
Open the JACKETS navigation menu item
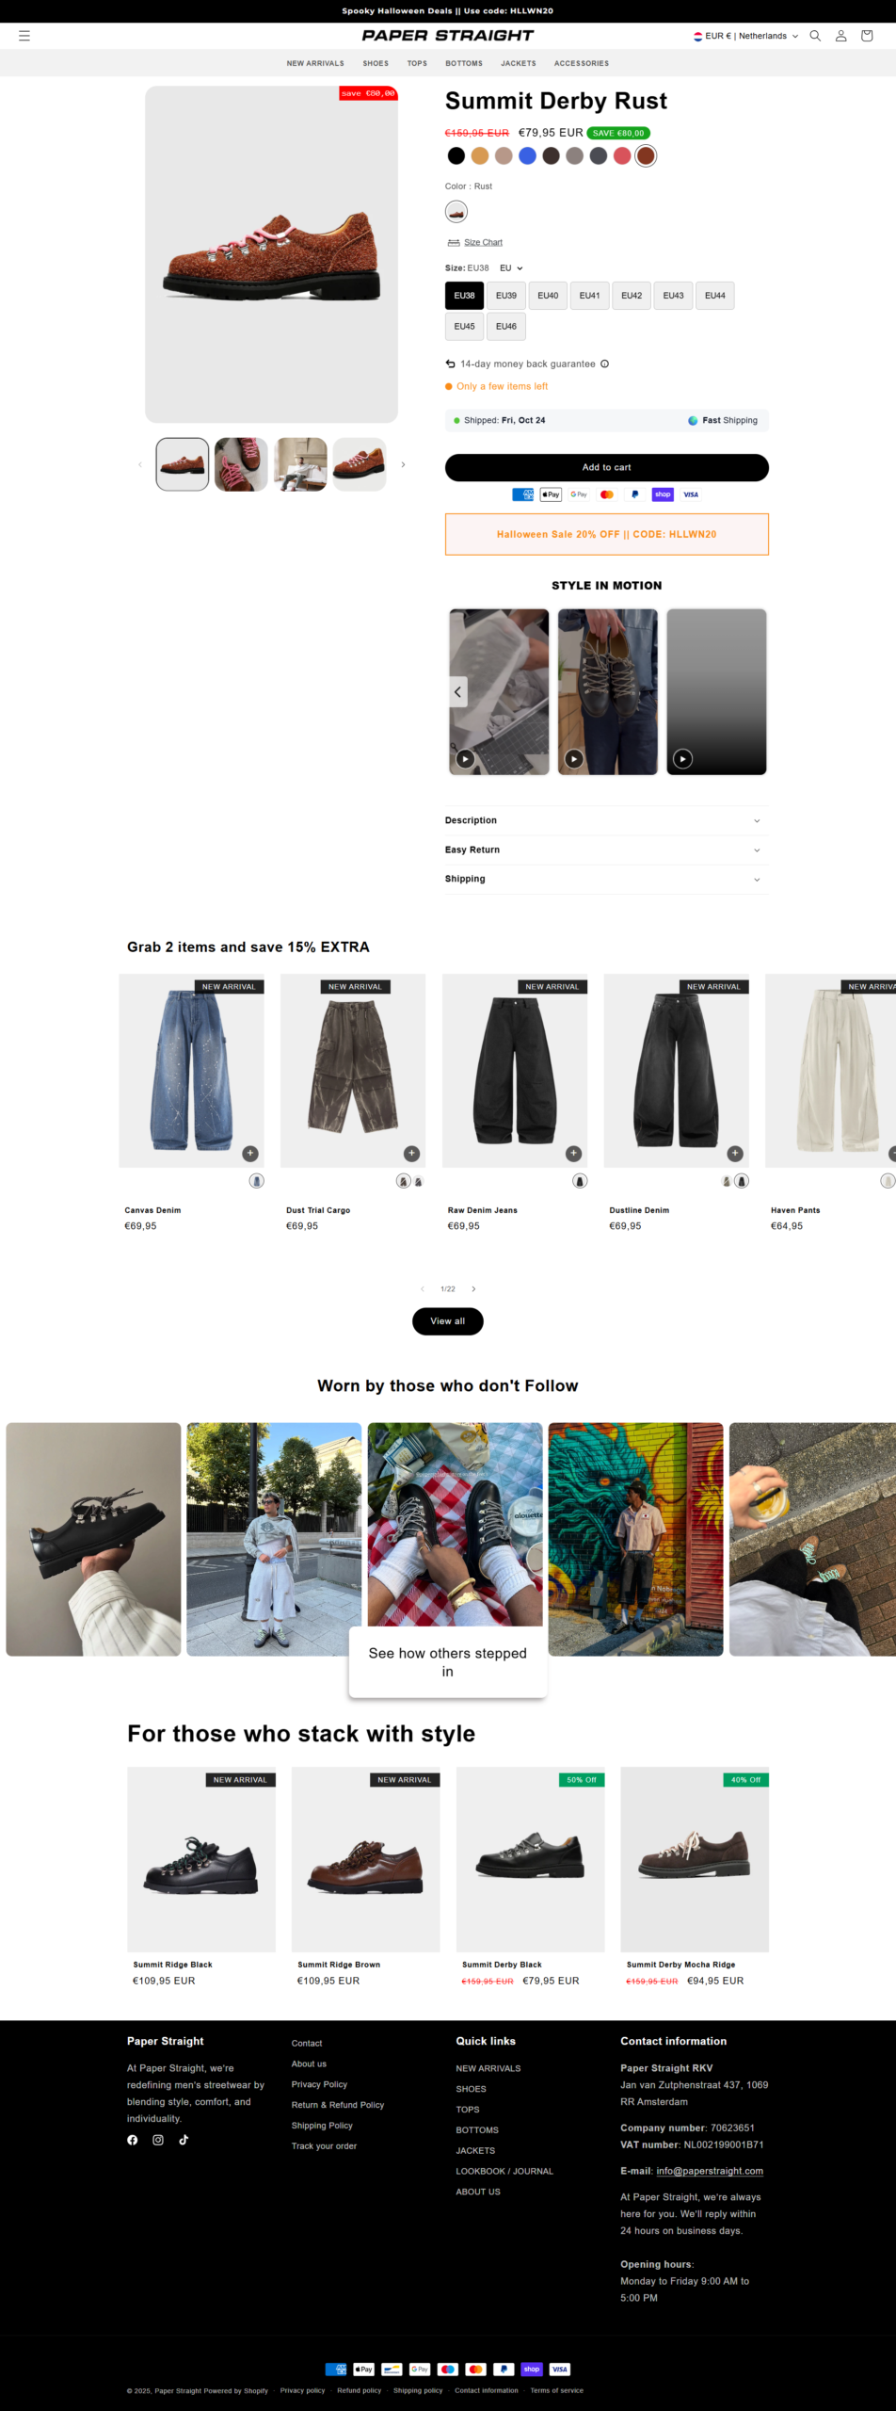(519, 63)
